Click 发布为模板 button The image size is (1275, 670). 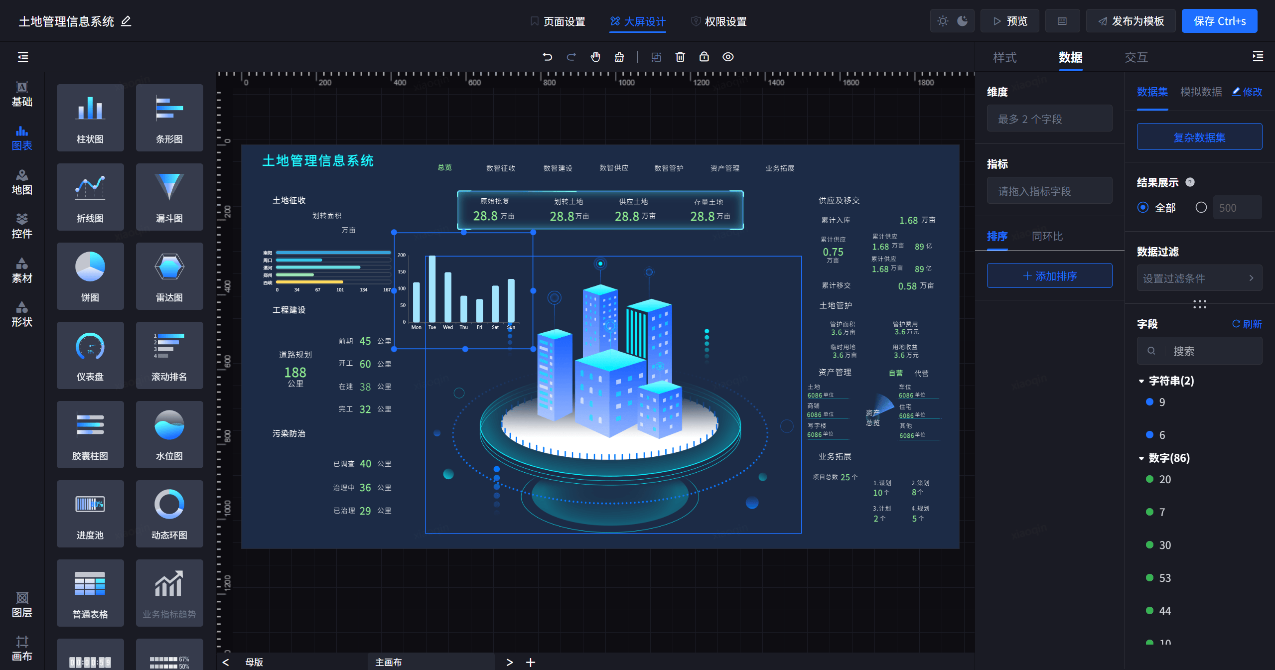[1131, 21]
